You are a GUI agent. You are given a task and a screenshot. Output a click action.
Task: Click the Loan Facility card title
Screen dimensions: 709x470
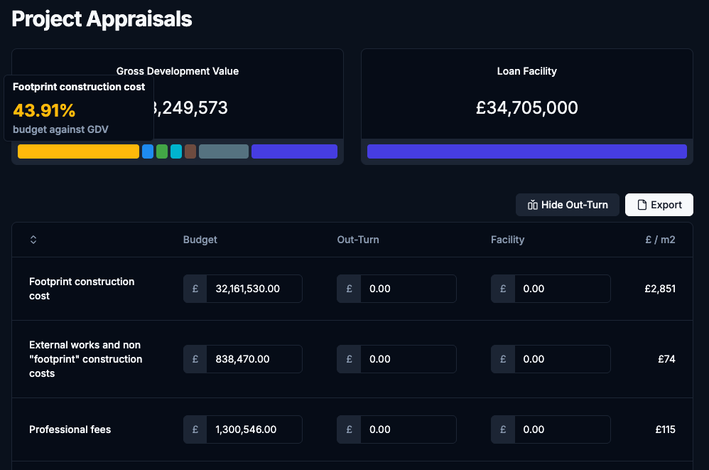point(526,71)
